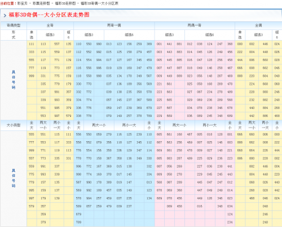This screenshot has height=227, width=282.
Task: Click the 全偶 column group header
Action: [x=258, y=25]
